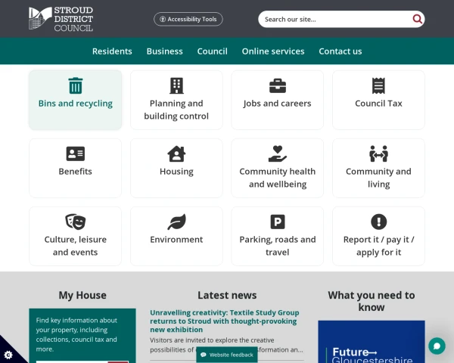Click the Latest news heading
This screenshot has width=454, height=363.
click(227, 295)
